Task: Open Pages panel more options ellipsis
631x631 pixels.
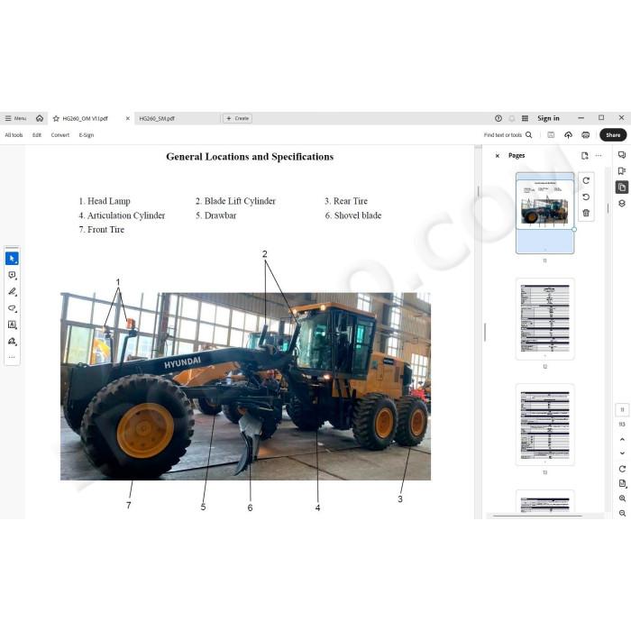Action: tap(599, 156)
